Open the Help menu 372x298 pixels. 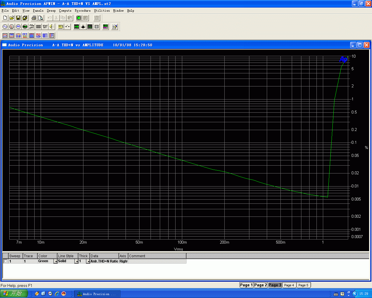click(130, 11)
